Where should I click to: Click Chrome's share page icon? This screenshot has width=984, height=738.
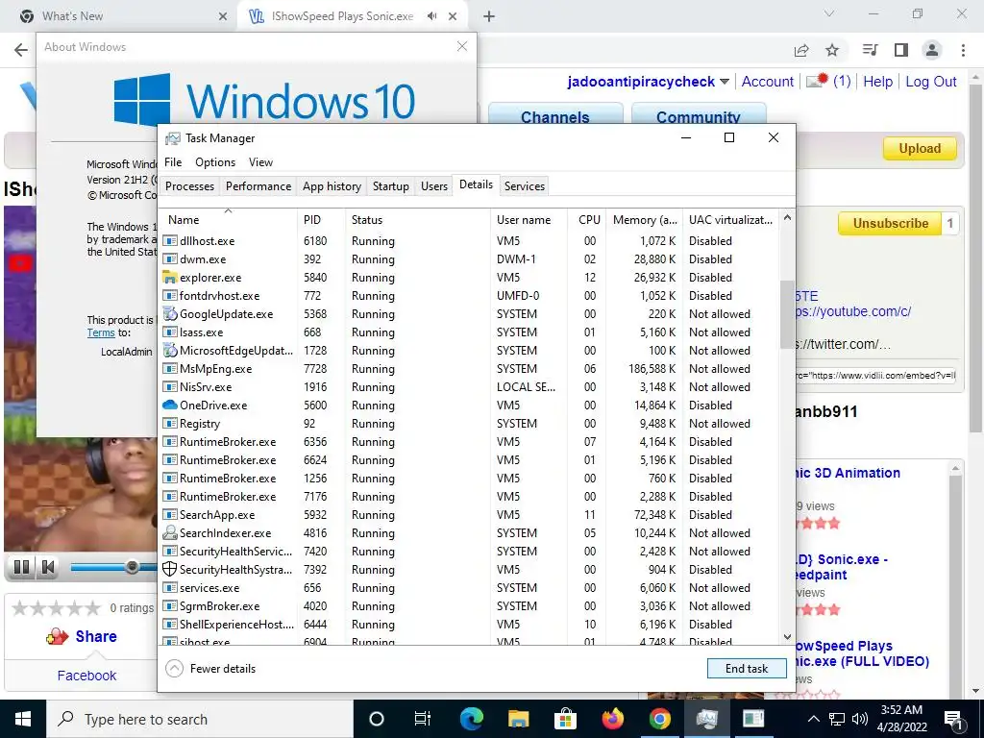click(801, 50)
